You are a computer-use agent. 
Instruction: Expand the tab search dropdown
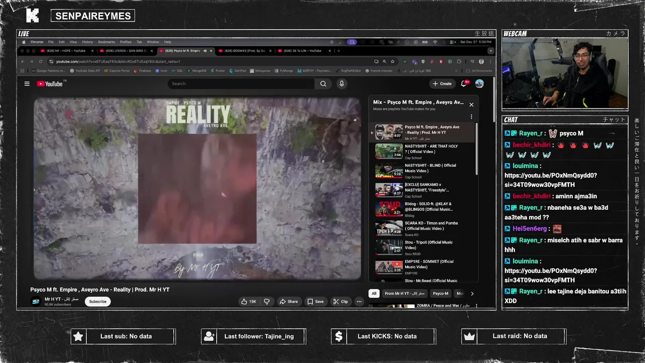(x=490, y=51)
